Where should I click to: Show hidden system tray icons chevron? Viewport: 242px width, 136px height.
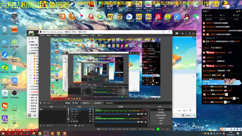tap(202, 134)
